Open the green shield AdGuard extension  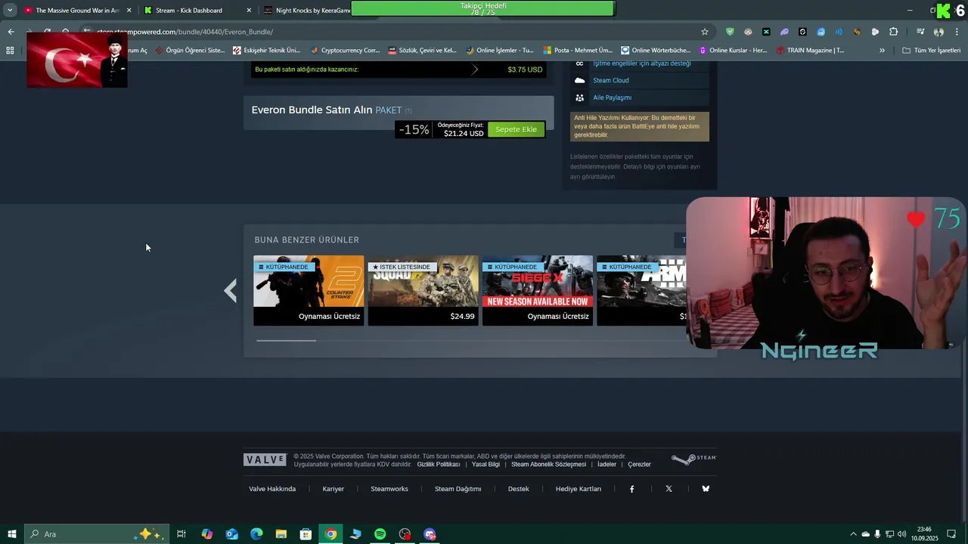(730, 32)
